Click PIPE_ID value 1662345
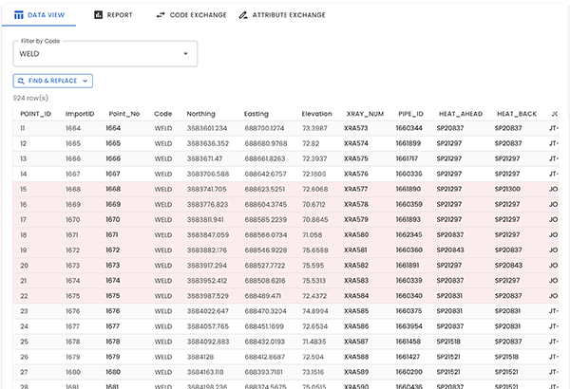The height and width of the screenshot is (389, 570). point(408,235)
